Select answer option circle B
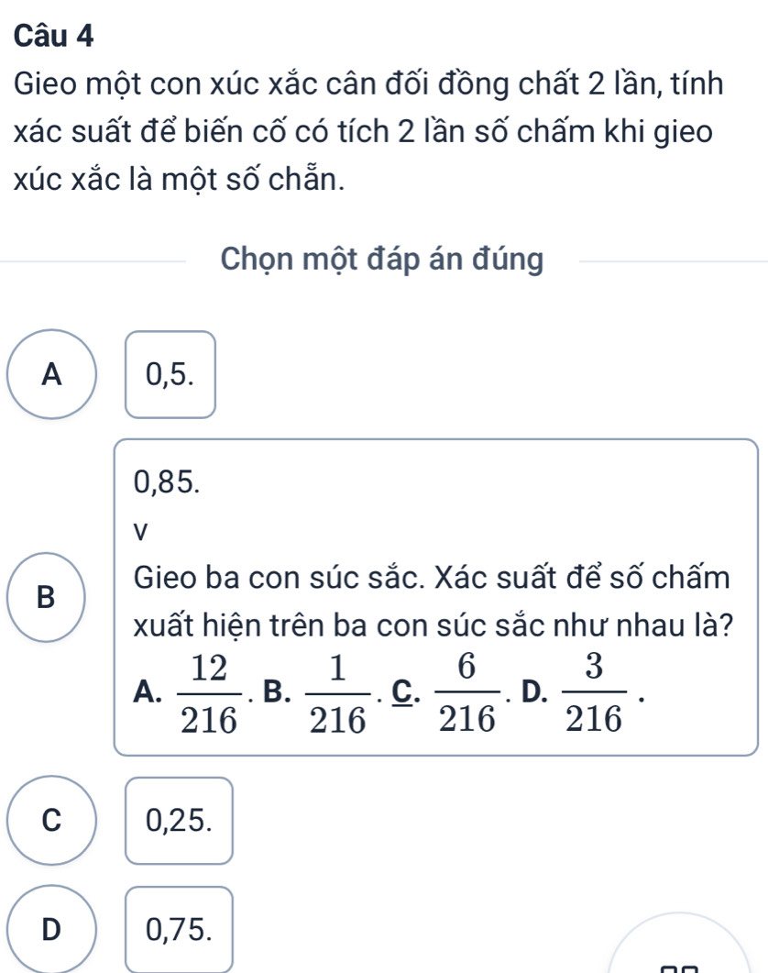Screen dimensions: 768x973 pyautogui.click(x=53, y=597)
